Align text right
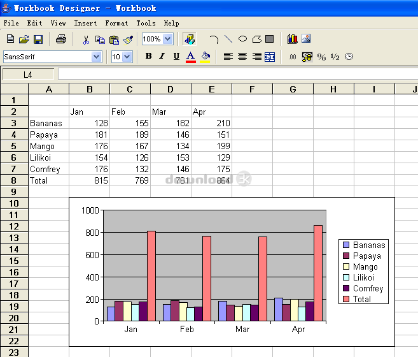418x357 pixels. click(x=257, y=56)
